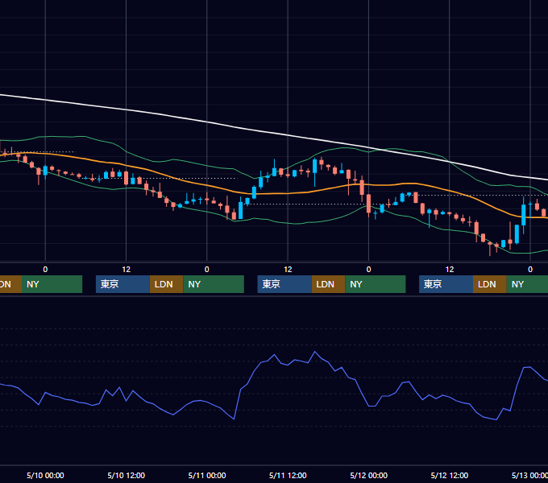Click the 5/10 00:00 date label
This screenshot has width=548, height=483.
coord(45,475)
